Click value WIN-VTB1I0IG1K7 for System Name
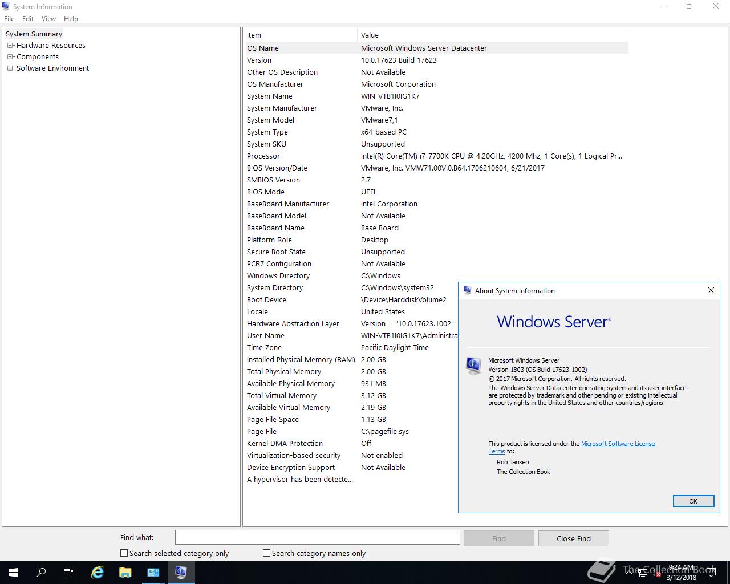 (390, 96)
